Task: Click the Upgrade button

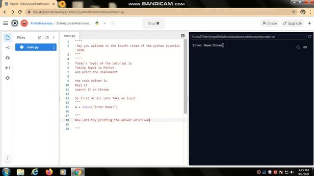Action: [292, 23]
